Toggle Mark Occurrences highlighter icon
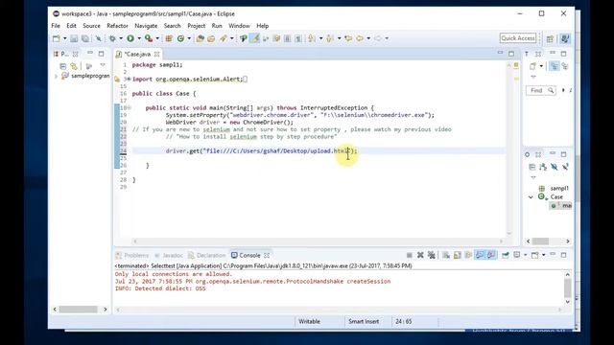This screenshot has height=345, width=614. pos(255,38)
